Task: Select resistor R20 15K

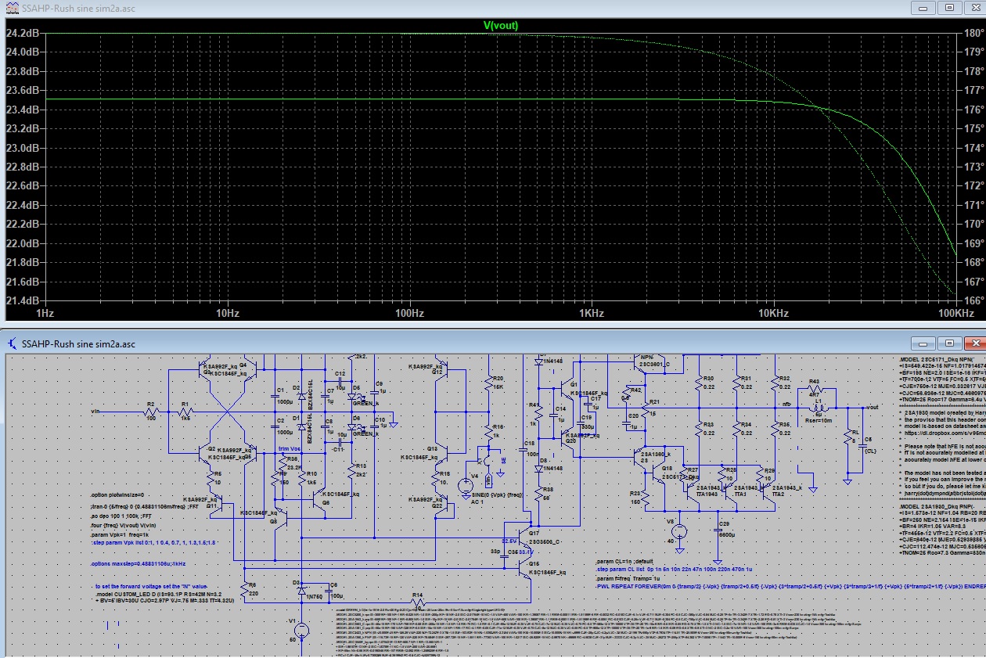Action: click(x=490, y=385)
